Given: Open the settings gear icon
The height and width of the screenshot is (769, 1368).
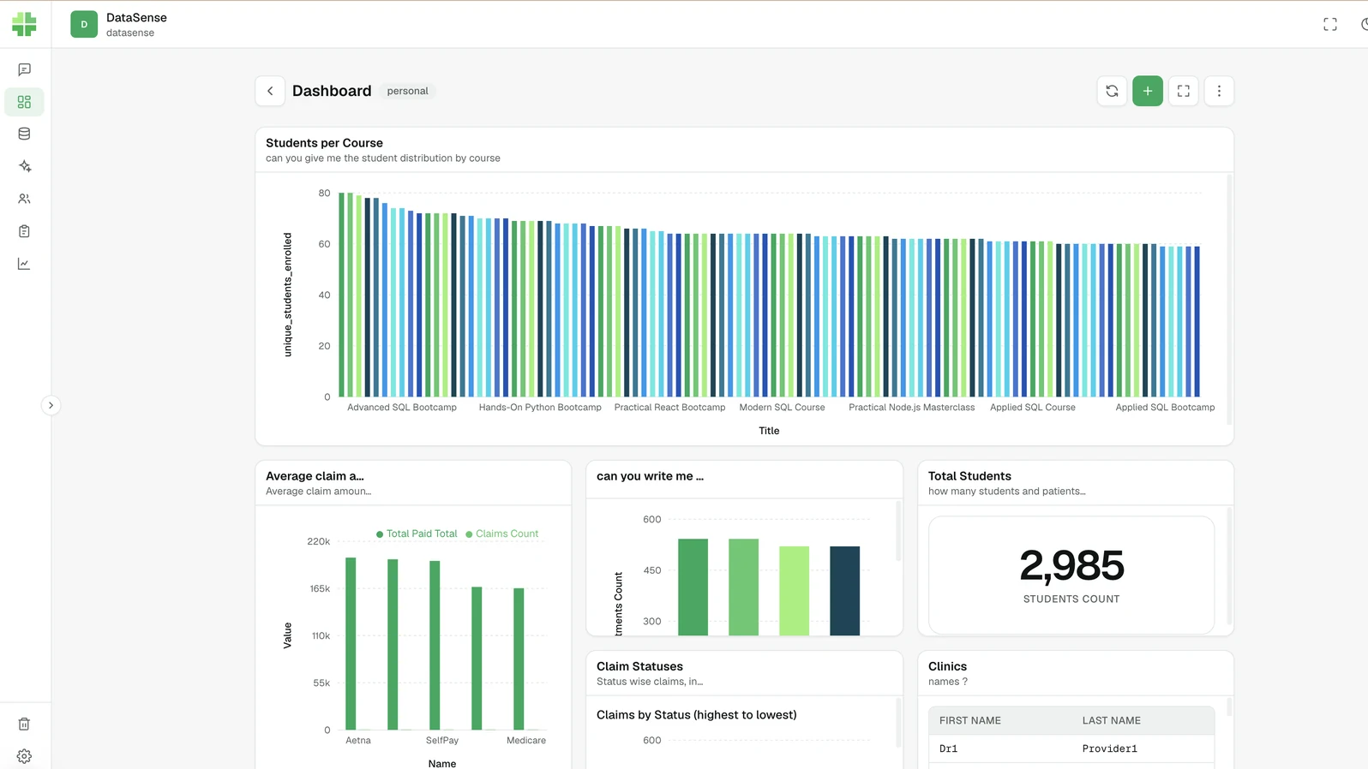Looking at the screenshot, I should [x=24, y=756].
